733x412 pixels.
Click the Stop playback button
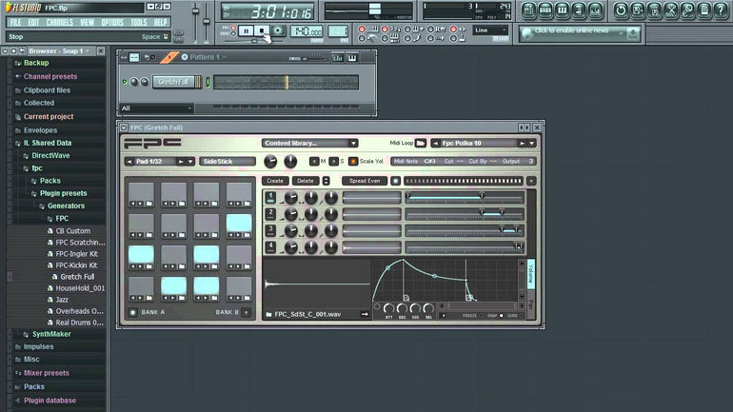[262, 30]
